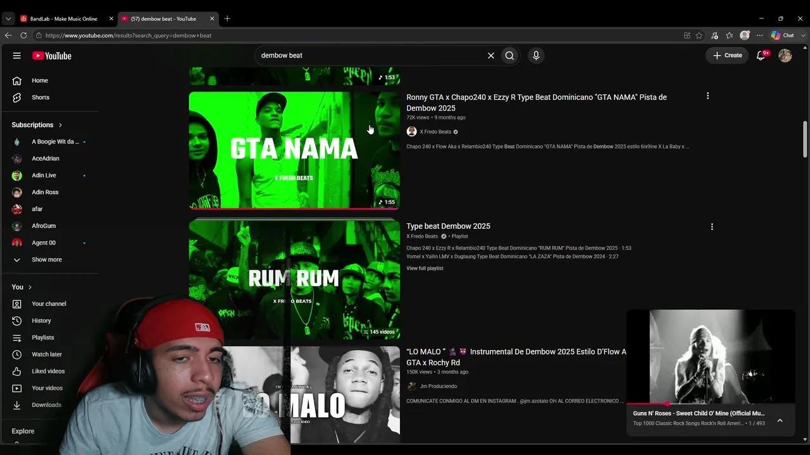
Task: Clear the search box with the X
Action: click(491, 56)
